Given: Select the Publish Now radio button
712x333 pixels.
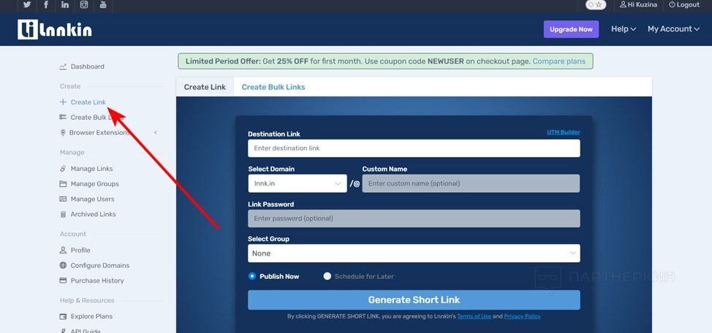Looking at the screenshot, I should point(252,276).
